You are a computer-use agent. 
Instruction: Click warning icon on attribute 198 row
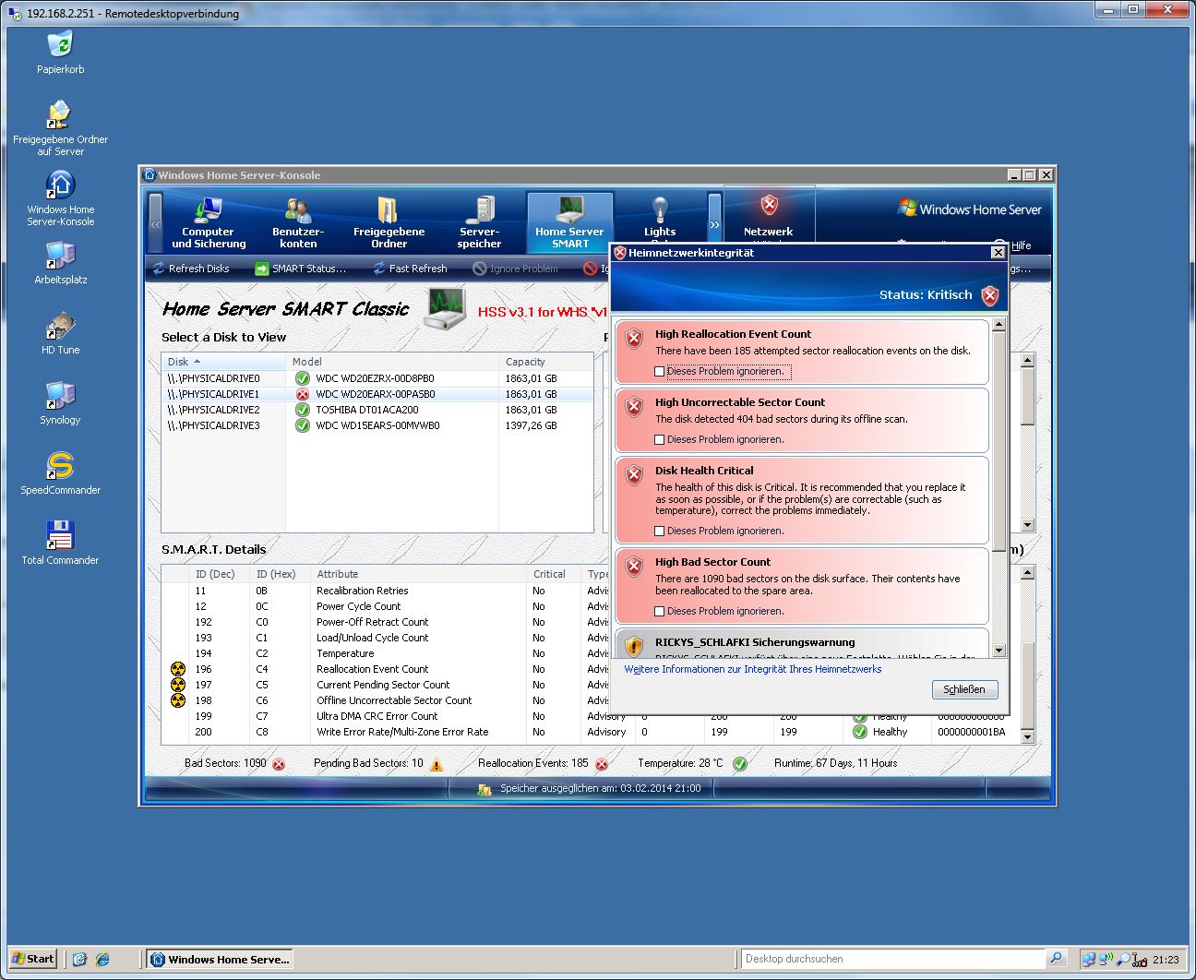[178, 700]
